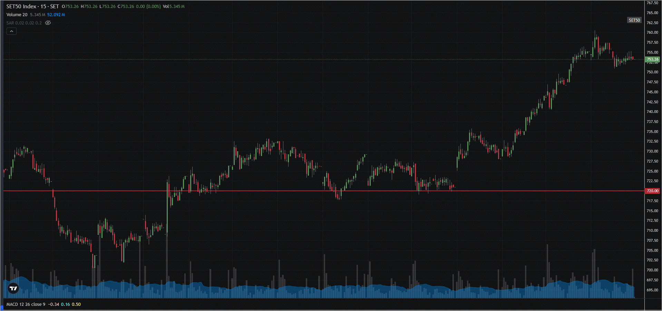The width and height of the screenshot is (662, 311).
Task: Click the Vol 5.345 M header value
Action: tap(174, 7)
